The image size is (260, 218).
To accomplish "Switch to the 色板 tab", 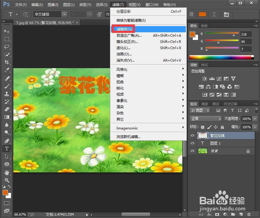I will (204, 26).
